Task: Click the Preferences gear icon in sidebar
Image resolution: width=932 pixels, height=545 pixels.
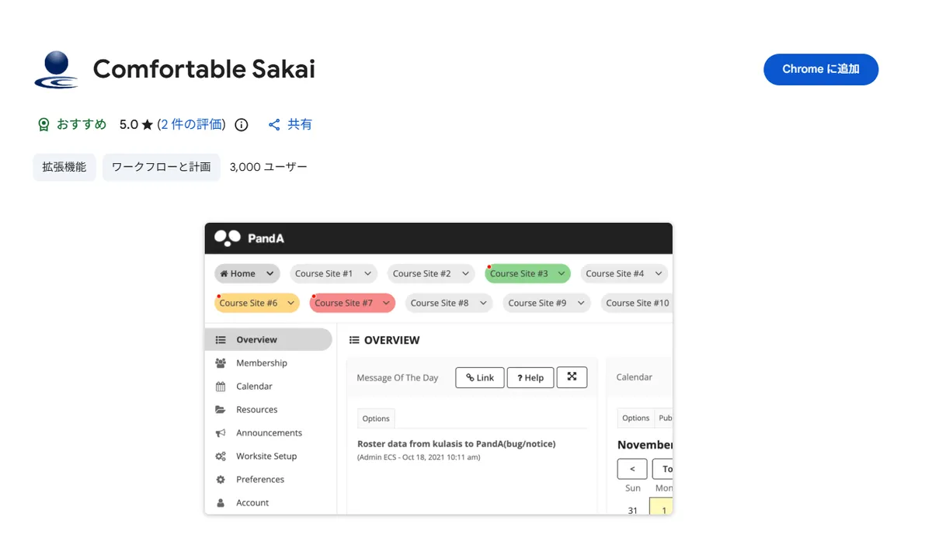Action: pyautogui.click(x=221, y=480)
